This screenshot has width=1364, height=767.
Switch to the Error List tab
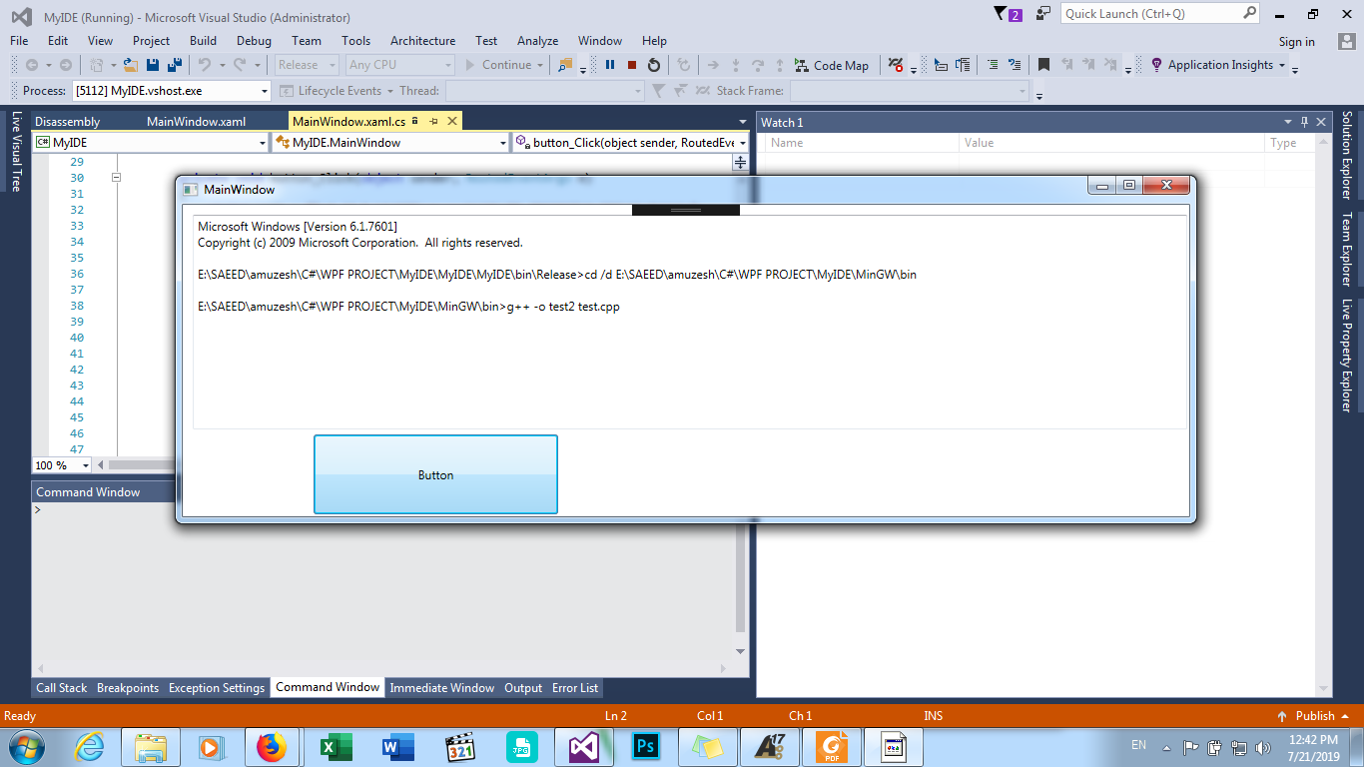tap(575, 688)
